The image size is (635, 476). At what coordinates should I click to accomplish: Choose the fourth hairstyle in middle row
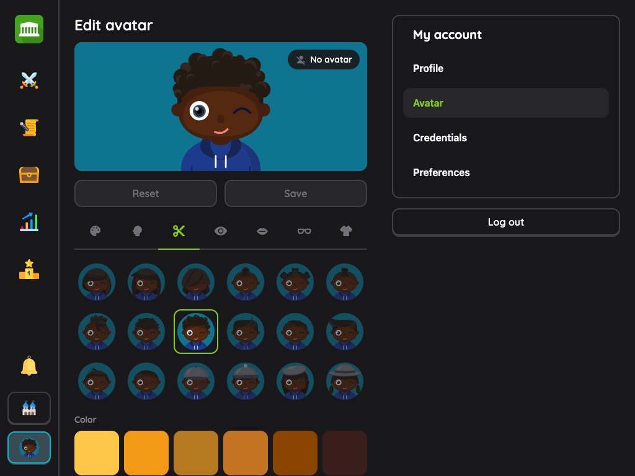(246, 332)
